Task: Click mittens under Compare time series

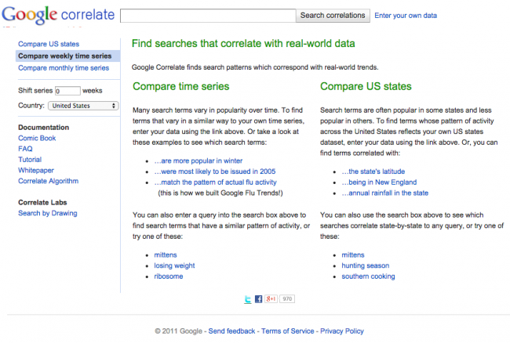Action: (x=166, y=255)
